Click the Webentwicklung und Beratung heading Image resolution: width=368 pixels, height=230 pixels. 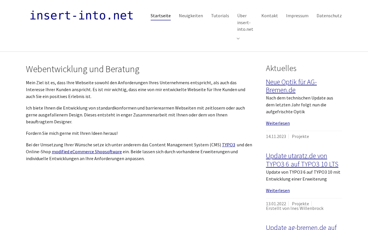83,69
